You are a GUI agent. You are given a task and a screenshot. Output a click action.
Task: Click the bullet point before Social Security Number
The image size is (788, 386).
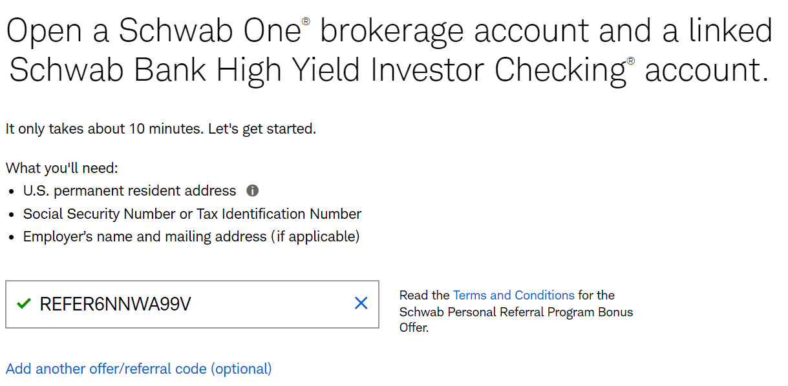point(12,215)
